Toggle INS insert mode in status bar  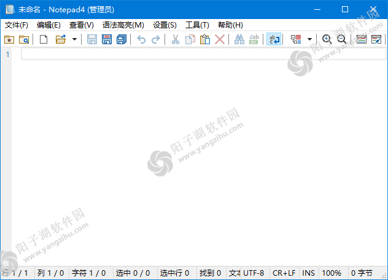(x=309, y=273)
